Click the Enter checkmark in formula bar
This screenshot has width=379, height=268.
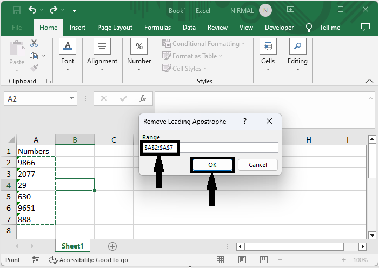pos(123,98)
